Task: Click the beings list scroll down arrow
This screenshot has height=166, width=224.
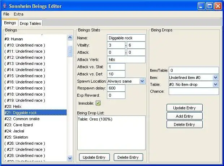Action: 70,158
